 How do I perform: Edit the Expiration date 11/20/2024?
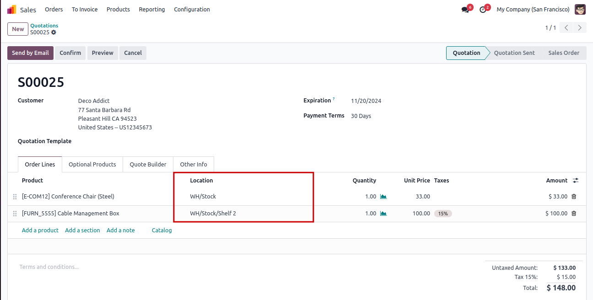[x=366, y=101]
